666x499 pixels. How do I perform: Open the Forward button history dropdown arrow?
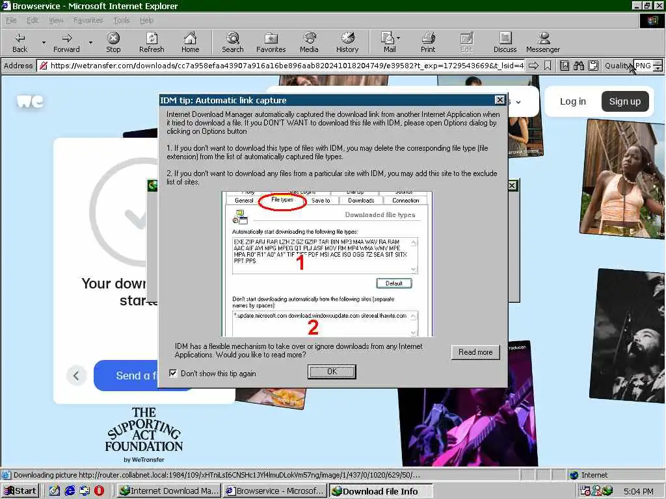click(90, 43)
